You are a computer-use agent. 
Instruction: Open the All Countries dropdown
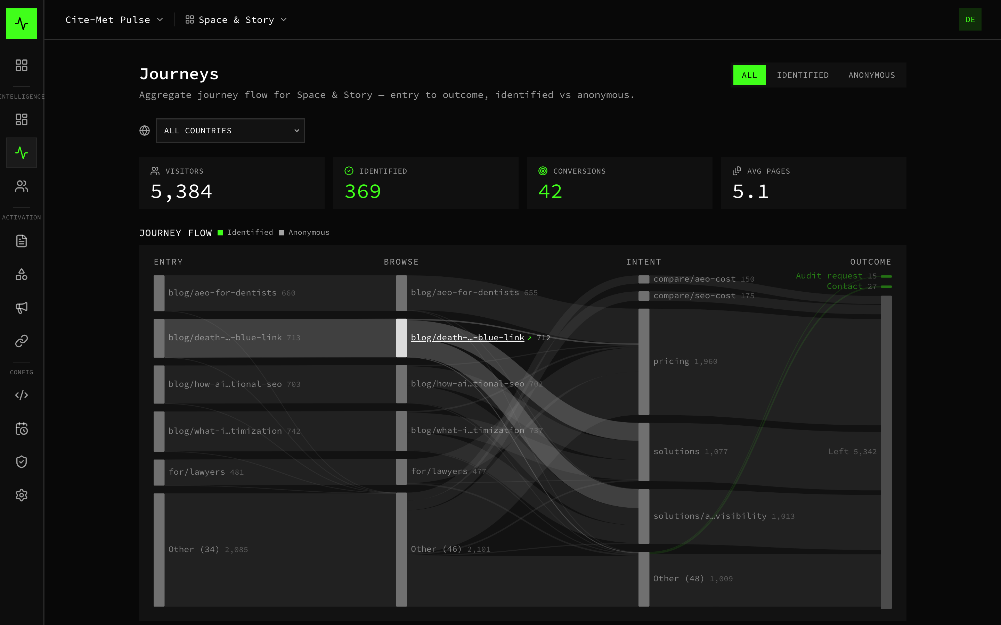click(230, 131)
